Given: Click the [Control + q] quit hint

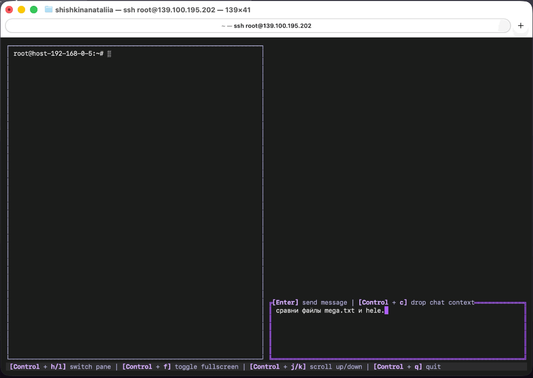Looking at the screenshot, I should point(407,367).
